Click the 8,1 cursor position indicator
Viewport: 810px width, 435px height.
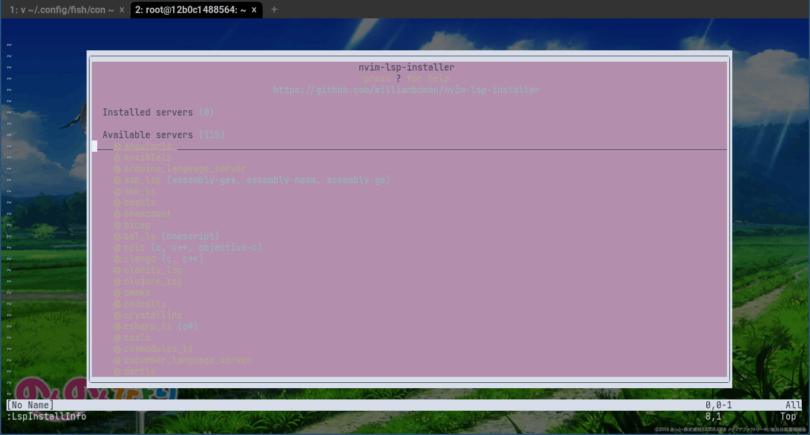(713, 417)
